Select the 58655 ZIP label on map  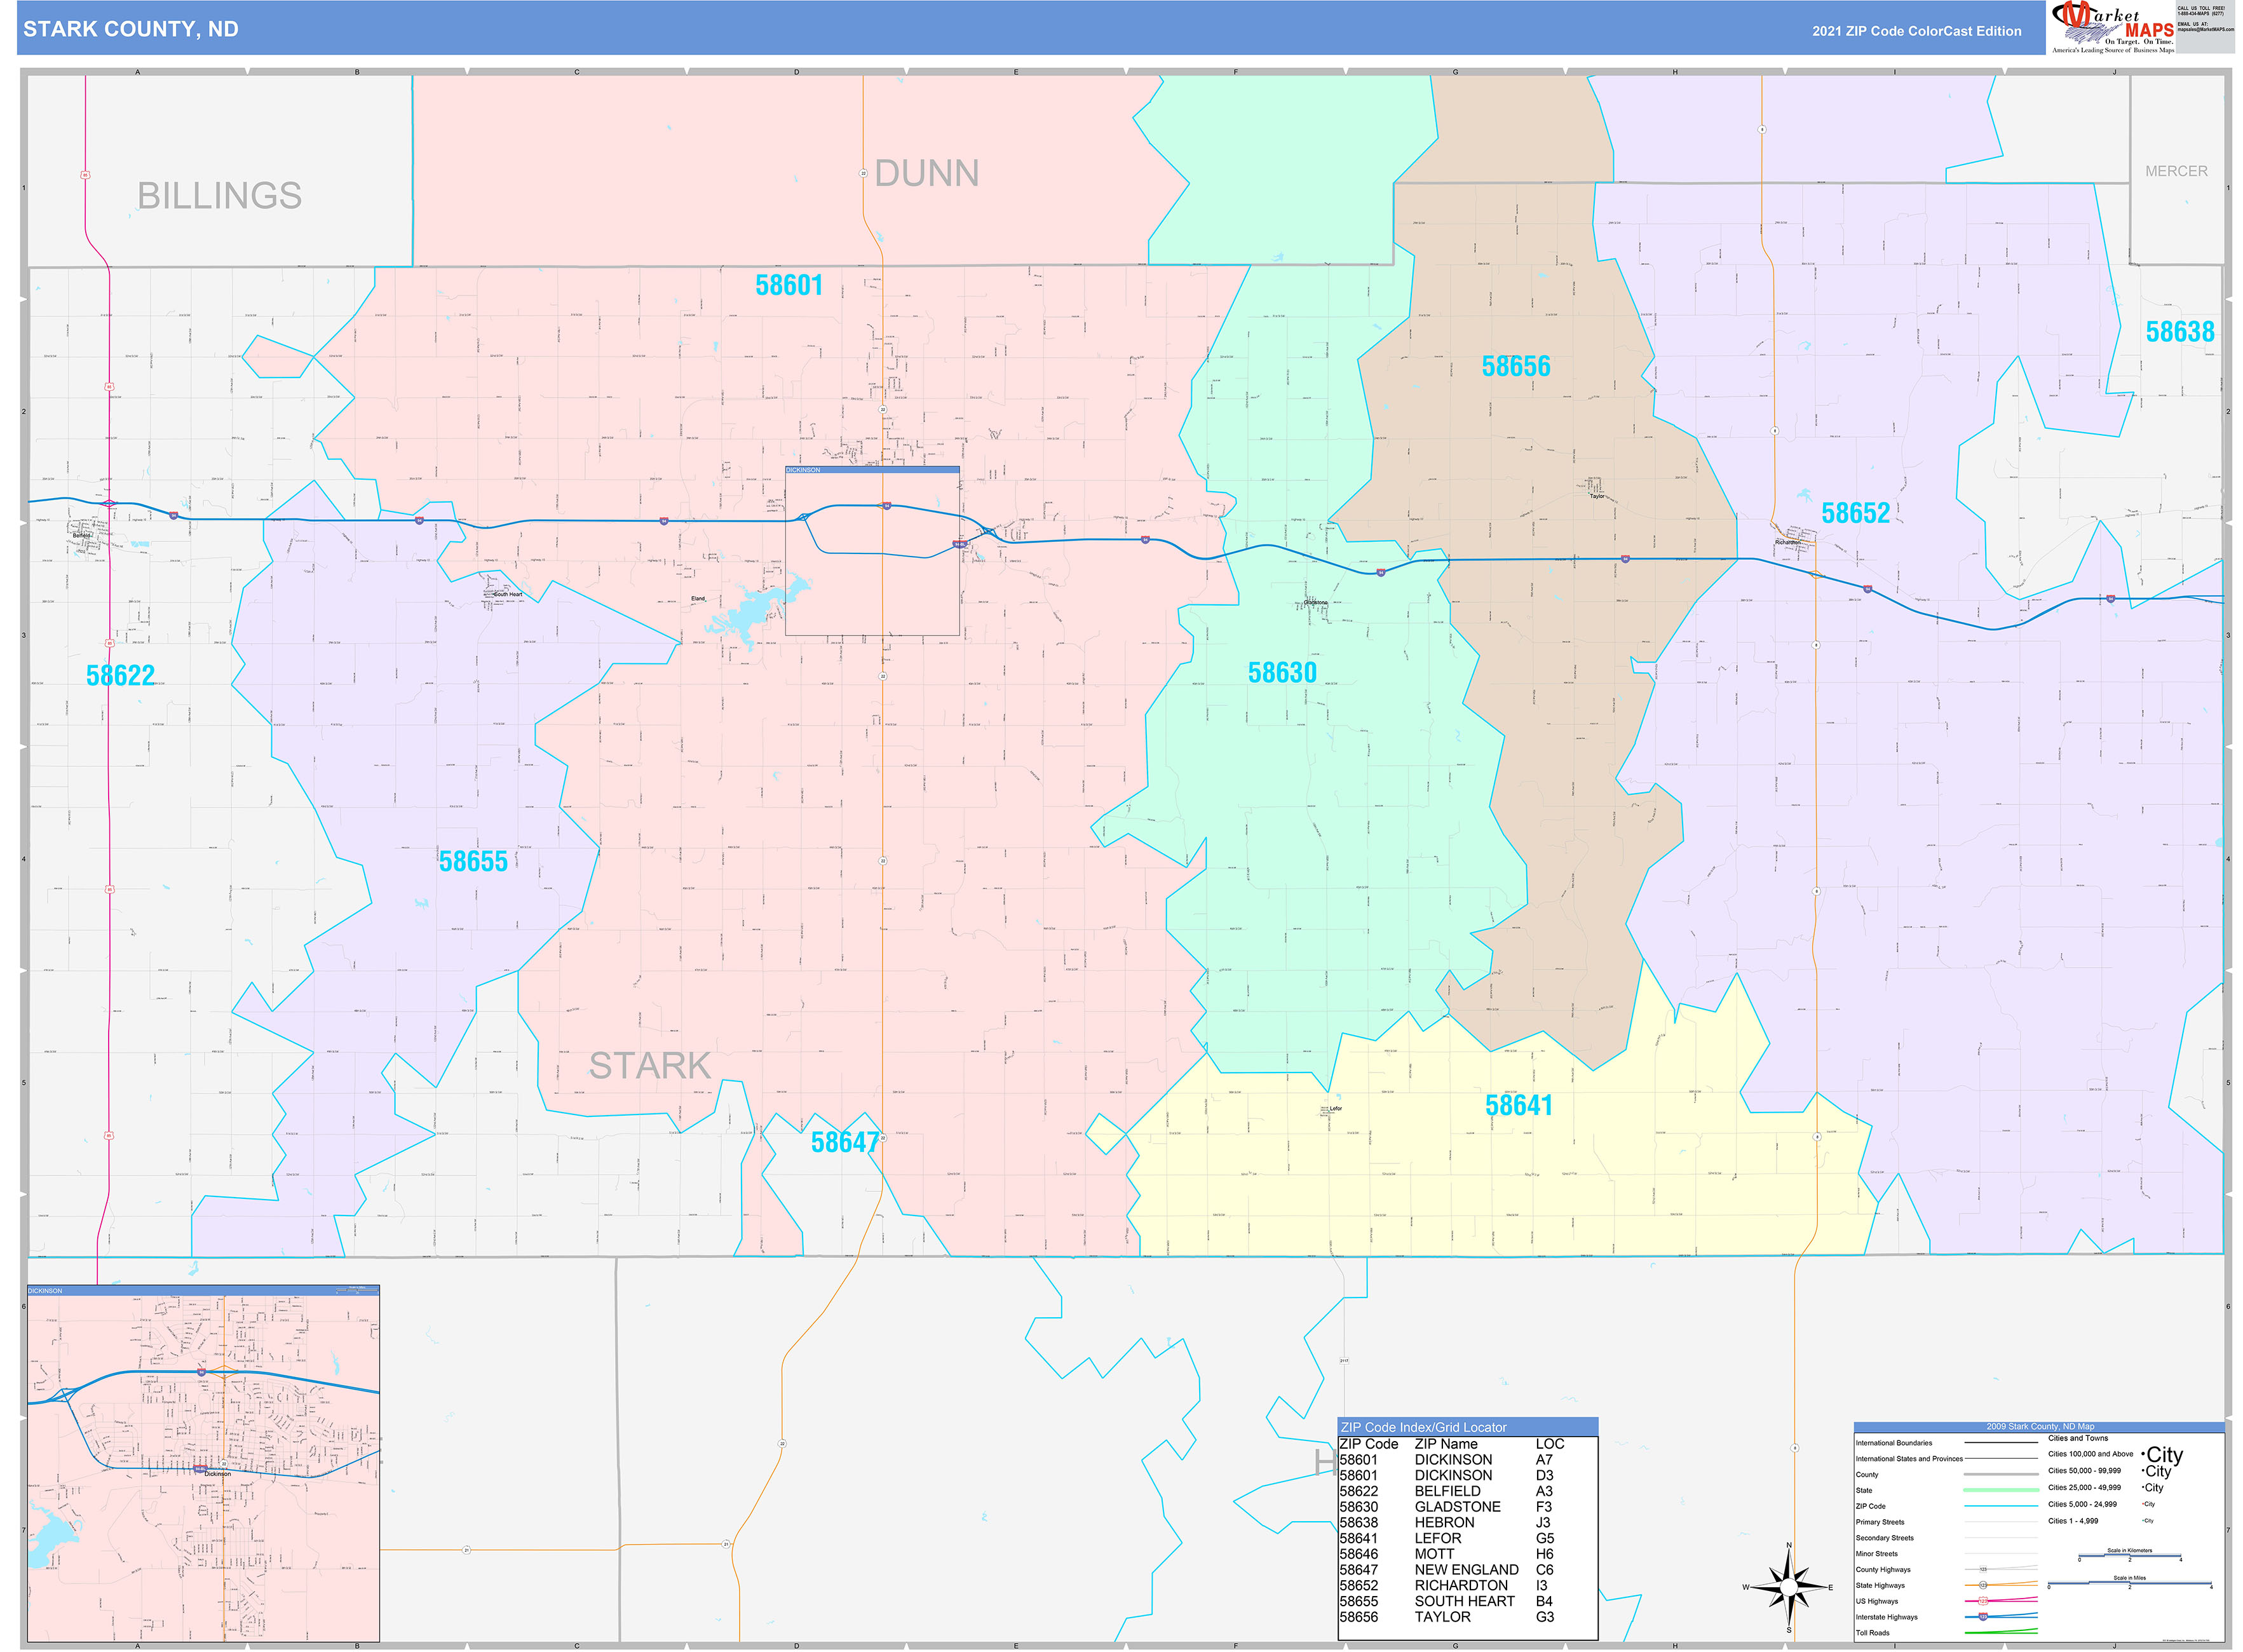[x=473, y=862]
